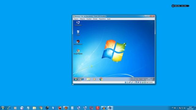Image resolution: width=196 pixels, height=110 pixels.
Task: Open the file Explorer folder in host taskbar
Action: tap(34, 108)
